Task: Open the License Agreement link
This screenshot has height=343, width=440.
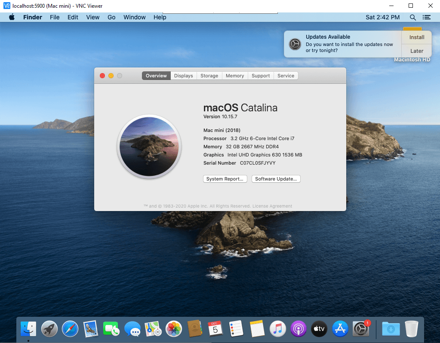Action: pos(272,206)
